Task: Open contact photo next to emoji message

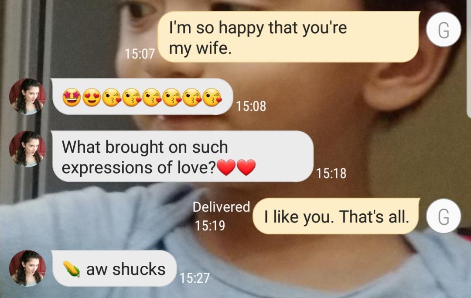Action: point(27,96)
